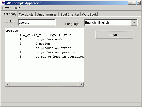This screenshot has height=107, width=142.
Task: Click inside the definition results text area
Action: 44,55
